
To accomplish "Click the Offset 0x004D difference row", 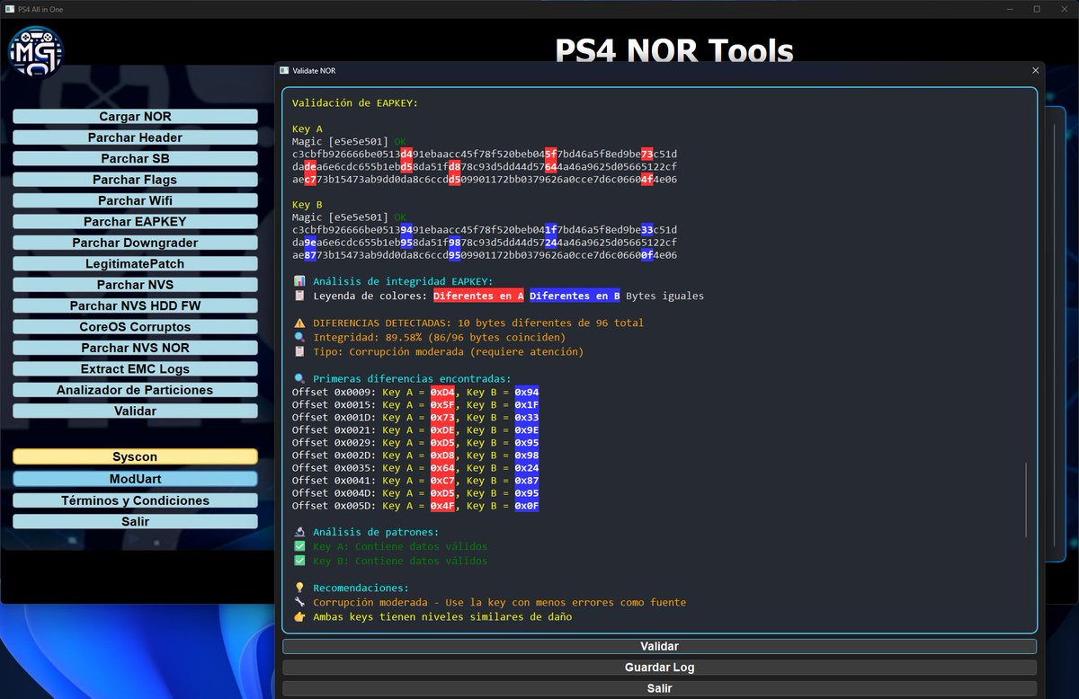I will pyautogui.click(x=415, y=493).
